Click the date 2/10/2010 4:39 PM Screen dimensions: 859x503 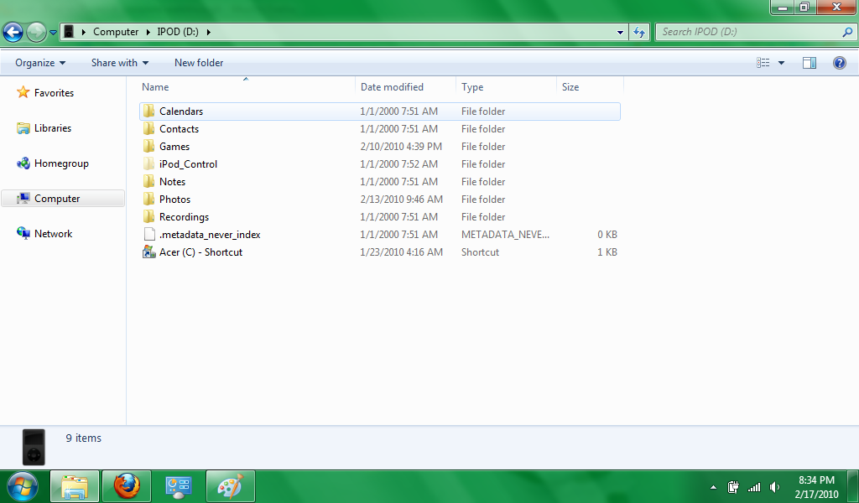tap(401, 146)
